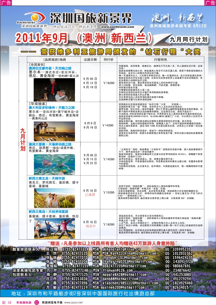Screen dimensions: 216x305
Task: Open the 新西兰南北岛 8 天精华游 route title
Action: [47, 178]
